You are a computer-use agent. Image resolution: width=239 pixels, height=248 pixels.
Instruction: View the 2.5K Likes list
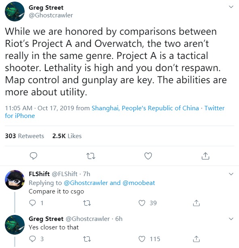point(67,136)
